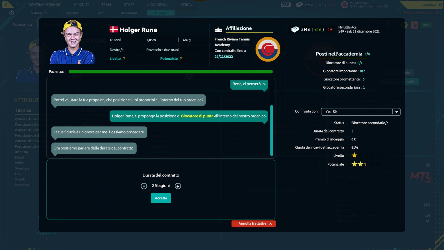Click the Affiliazione building icon
The height and width of the screenshot is (250, 444).
tap(218, 29)
